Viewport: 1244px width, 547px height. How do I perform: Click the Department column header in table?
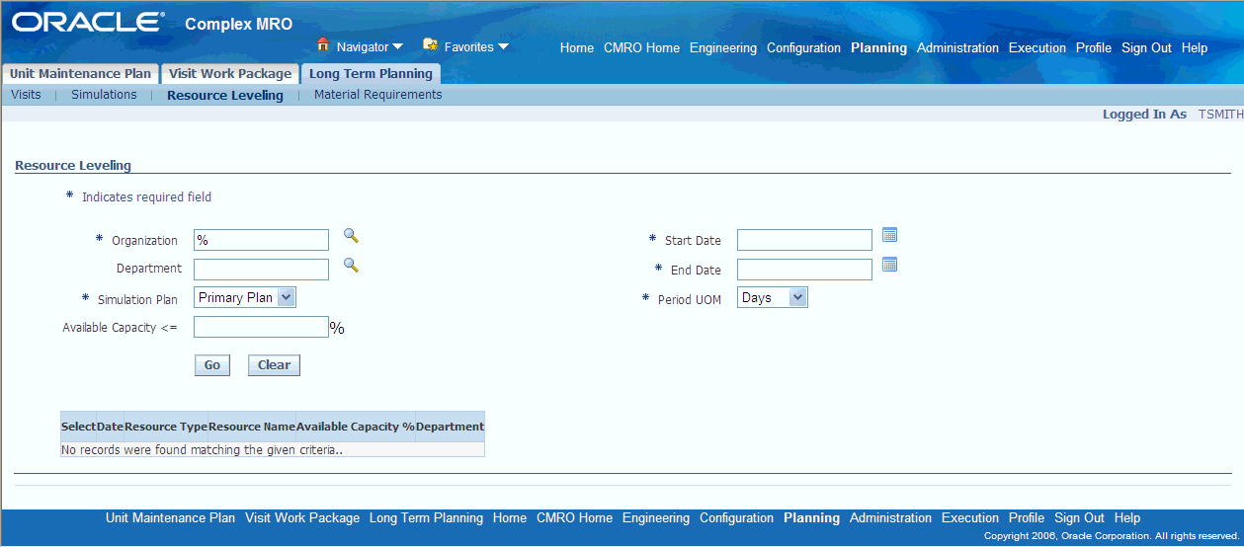451,427
